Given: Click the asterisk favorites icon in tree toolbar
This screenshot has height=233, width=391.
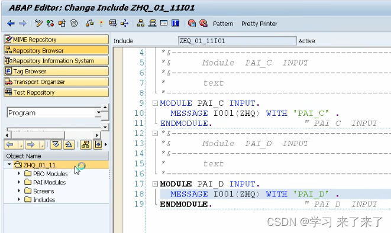Looking at the screenshot, I should click(98, 144).
